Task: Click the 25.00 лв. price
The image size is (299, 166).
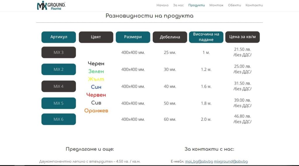Action: pos(242,66)
